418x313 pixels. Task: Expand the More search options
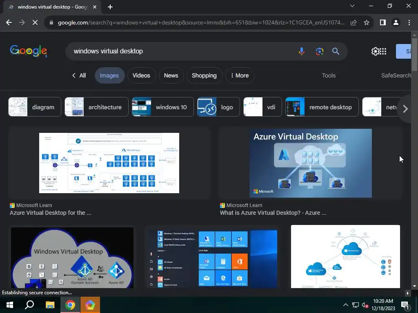(x=240, y=75)
